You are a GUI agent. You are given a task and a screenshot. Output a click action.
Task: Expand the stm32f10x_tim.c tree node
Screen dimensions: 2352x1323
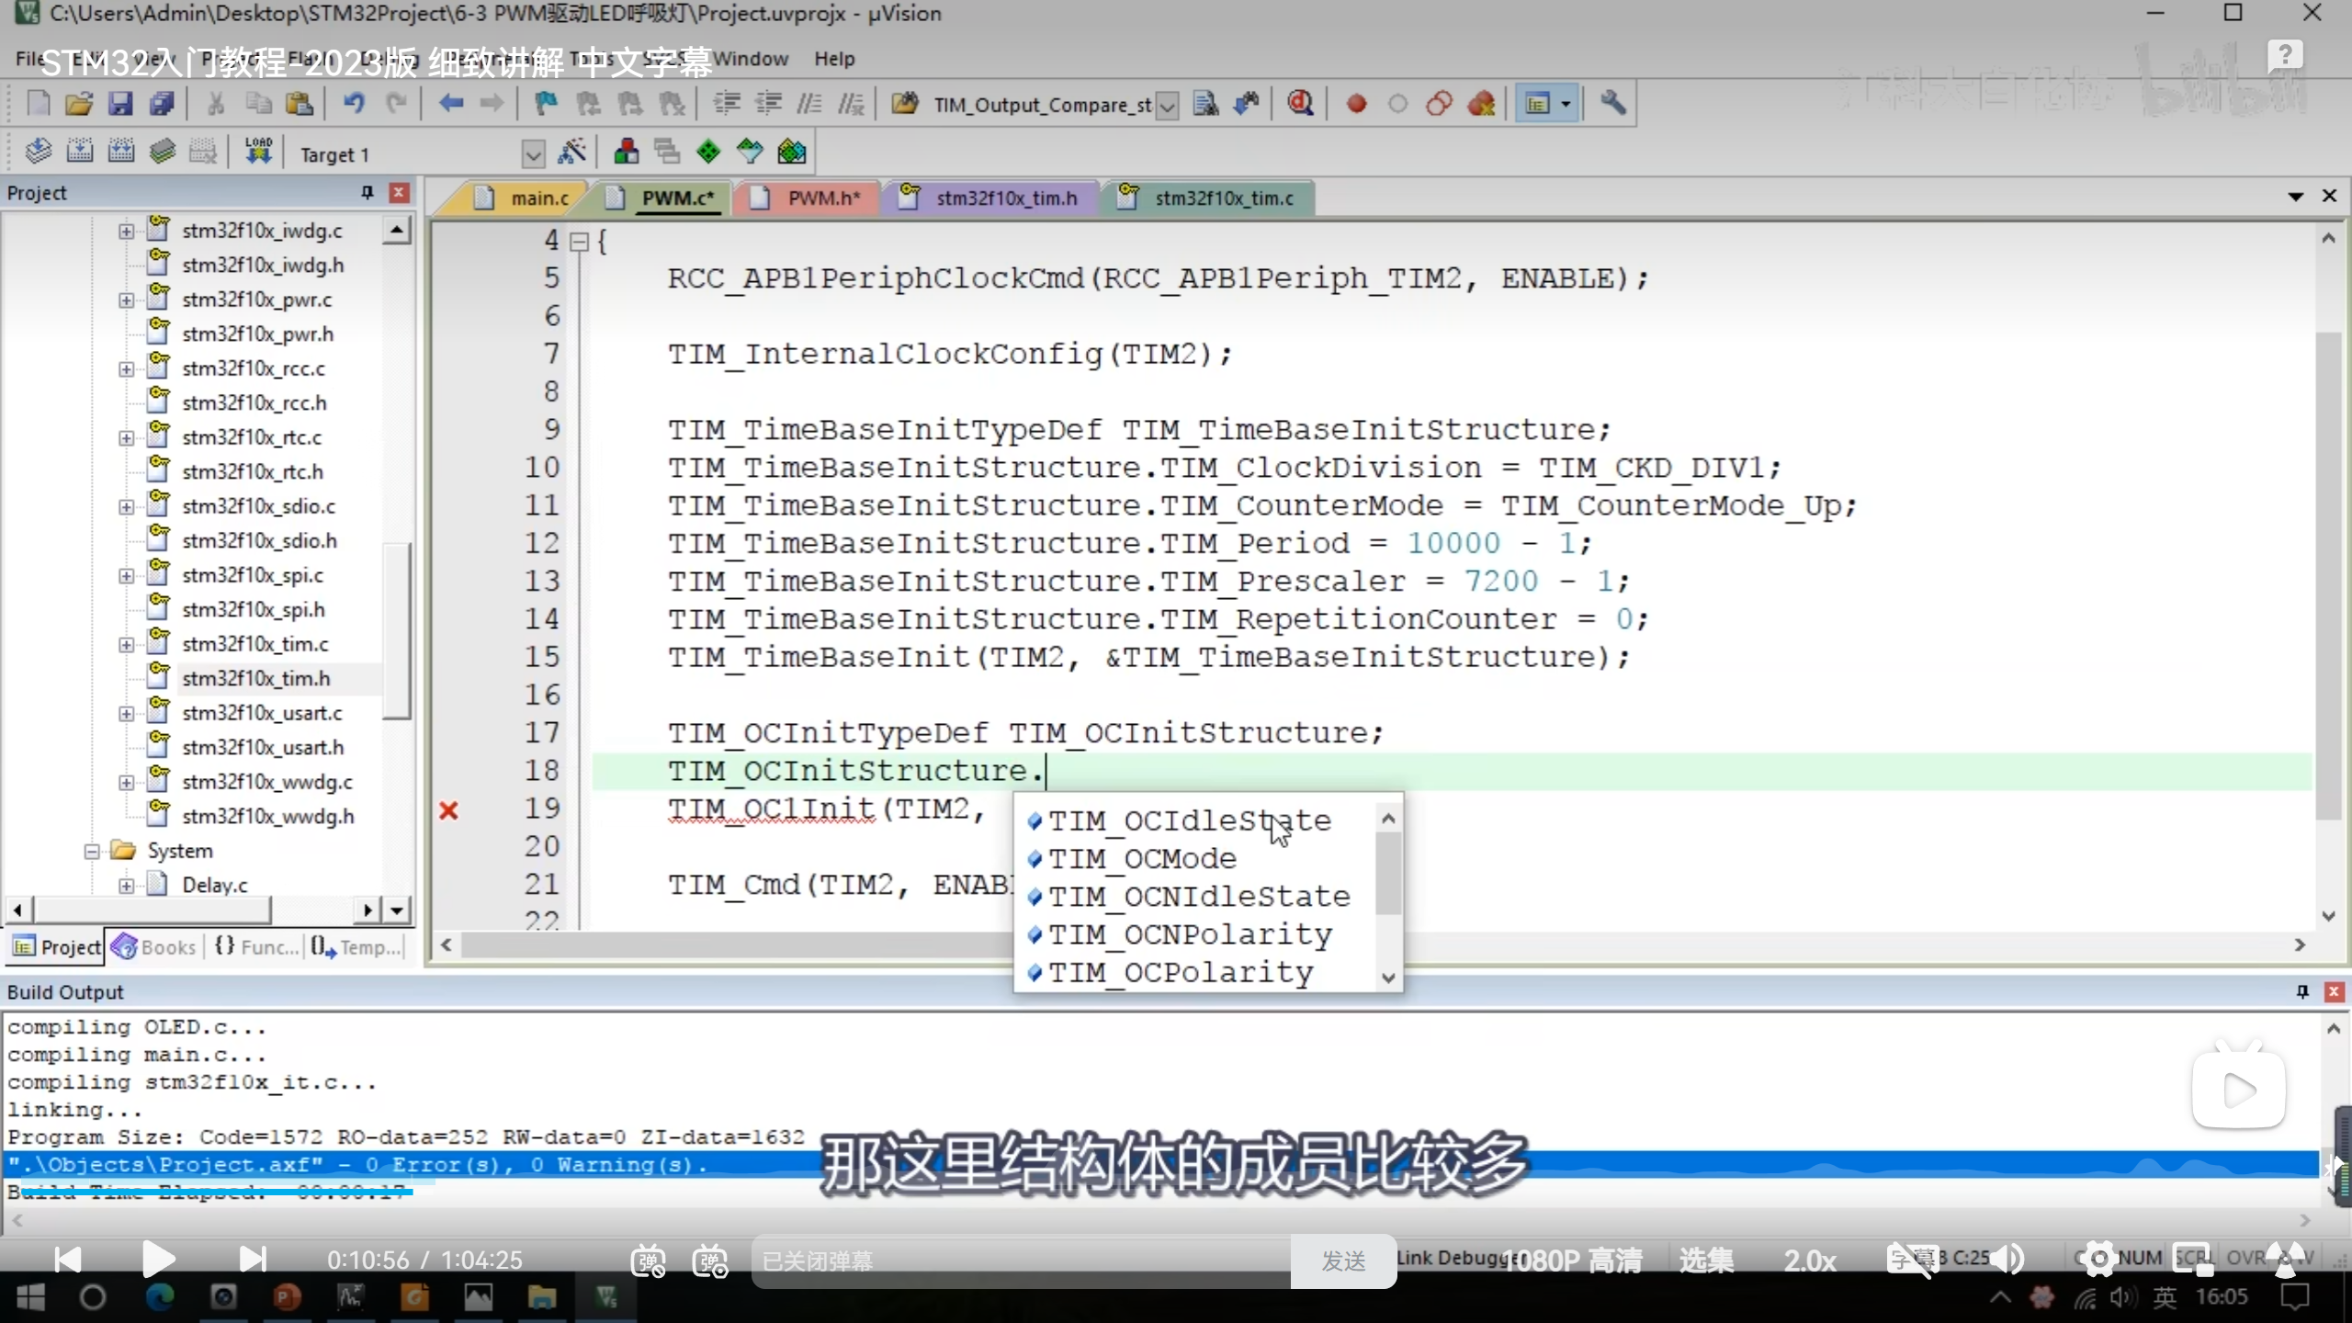pos(127,645)
